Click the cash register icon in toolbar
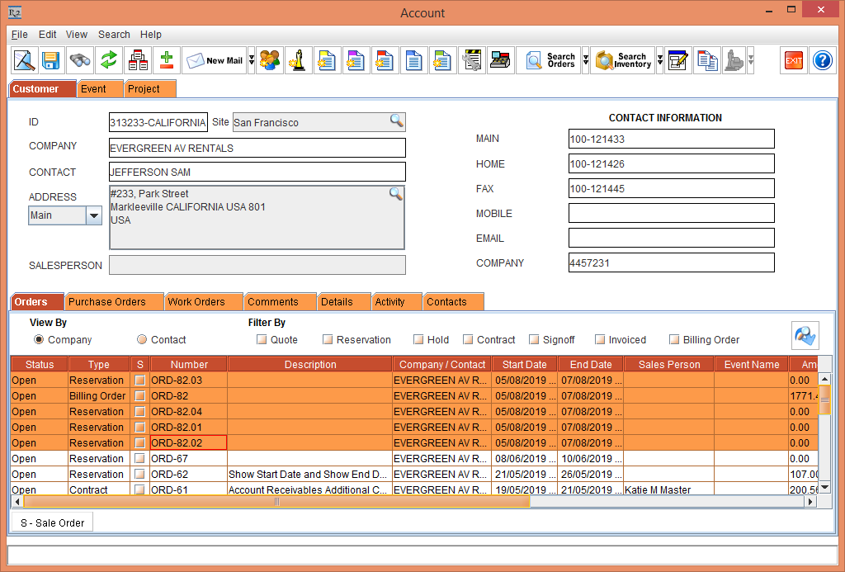The width and height of the screenshot is (845, 572). 500,61
